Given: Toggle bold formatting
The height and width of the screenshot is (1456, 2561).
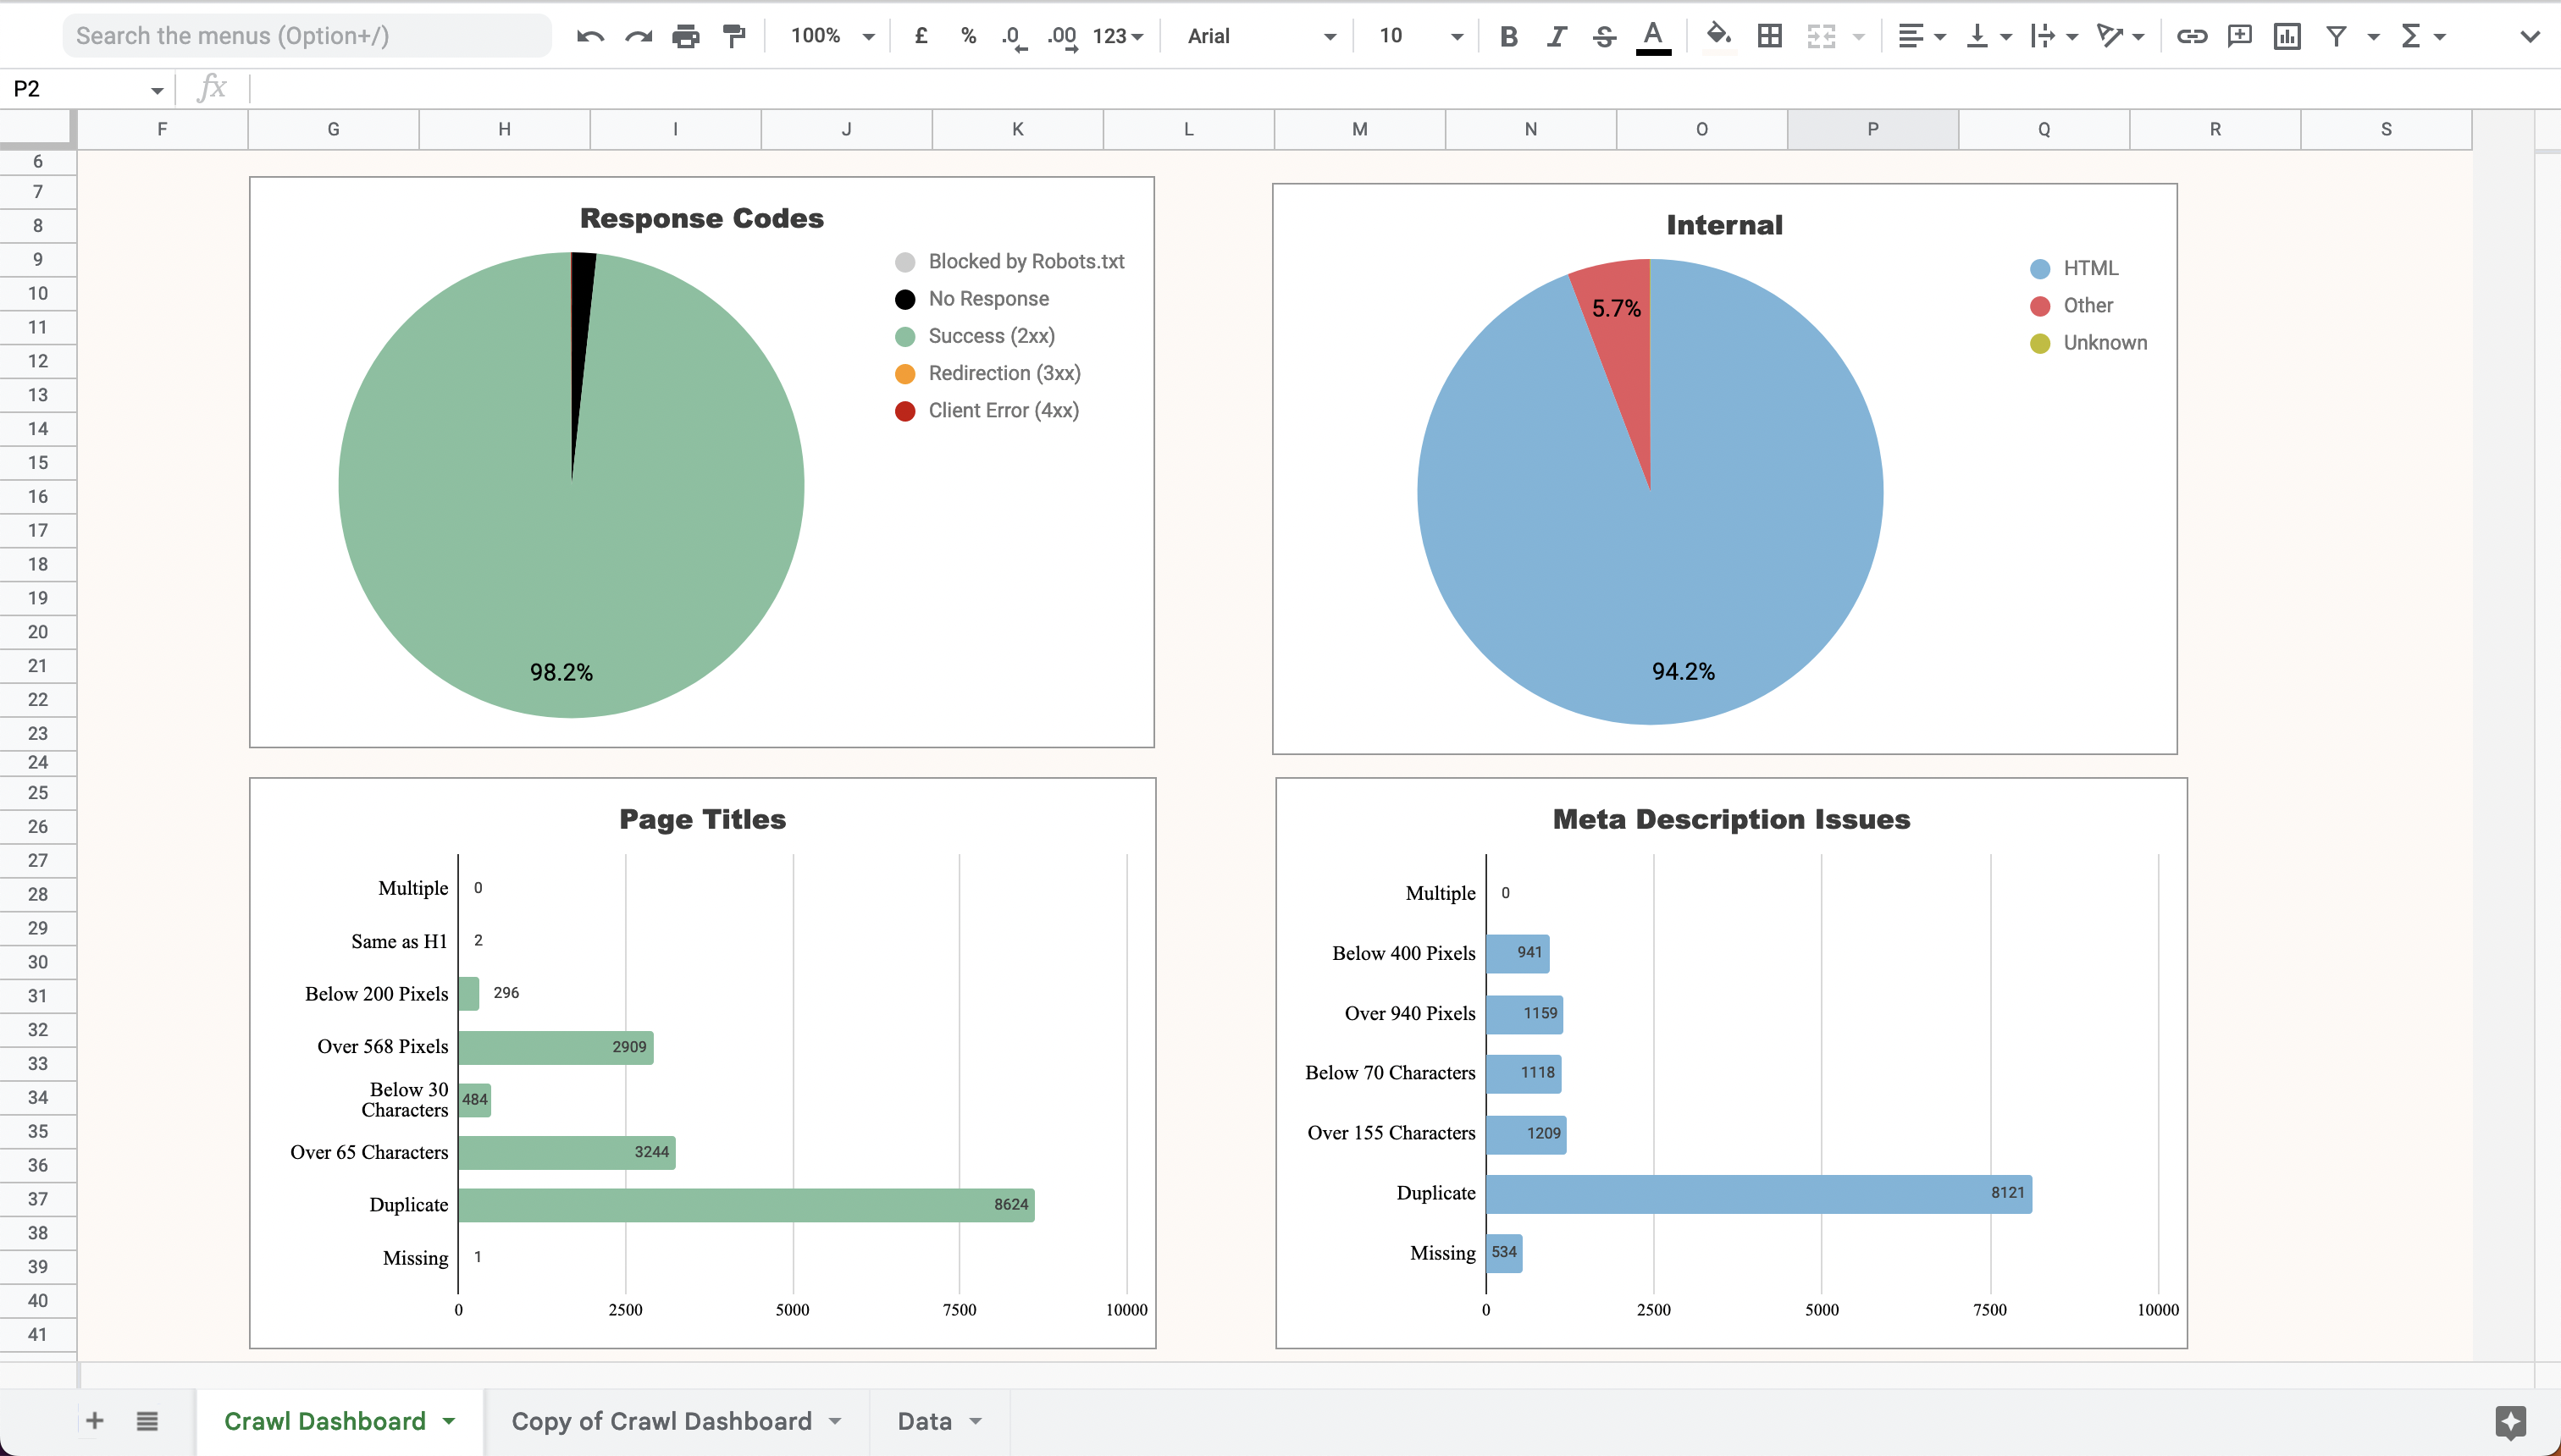Looking at the screenshot, I should (x=1507, y=36).
